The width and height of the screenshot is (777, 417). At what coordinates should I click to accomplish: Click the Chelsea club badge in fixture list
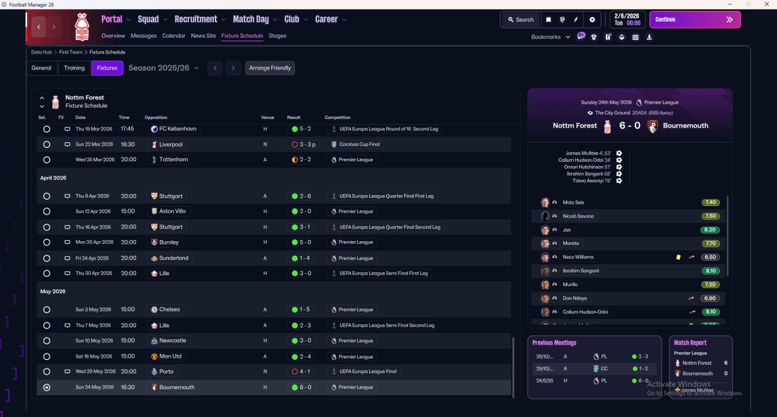(x=154, y=310)
